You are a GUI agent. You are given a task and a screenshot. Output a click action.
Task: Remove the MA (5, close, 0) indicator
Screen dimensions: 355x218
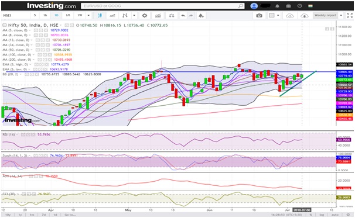click(x=46, y=30)
